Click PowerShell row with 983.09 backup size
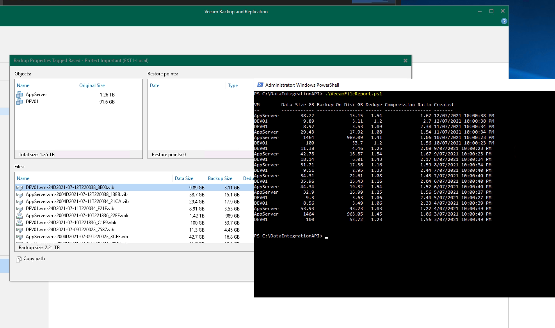 pos(374,137)
